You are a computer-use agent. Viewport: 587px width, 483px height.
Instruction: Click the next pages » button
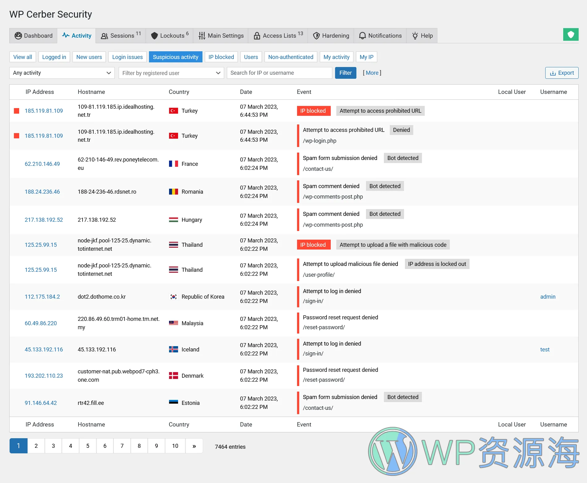coord(194,446)
